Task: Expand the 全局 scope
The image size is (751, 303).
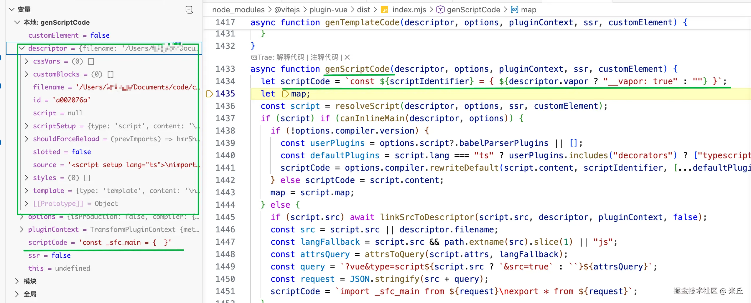Action: 17,294
